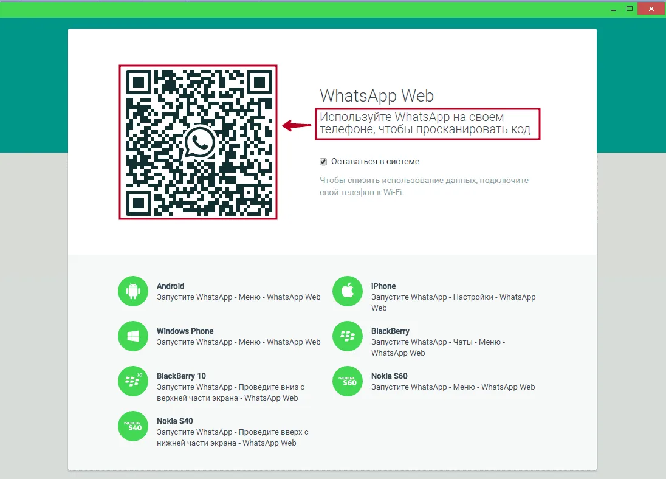Click the 'BlackBerry 10' platform title

181,376
